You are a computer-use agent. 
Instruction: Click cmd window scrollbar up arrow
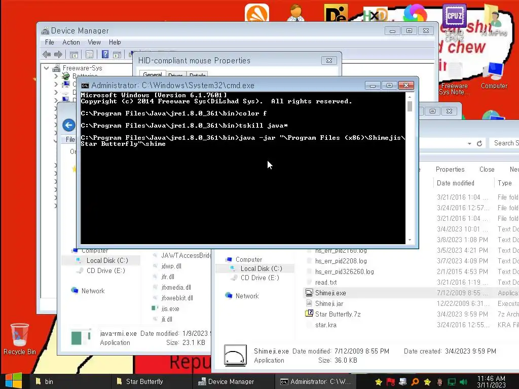[410, 97]
